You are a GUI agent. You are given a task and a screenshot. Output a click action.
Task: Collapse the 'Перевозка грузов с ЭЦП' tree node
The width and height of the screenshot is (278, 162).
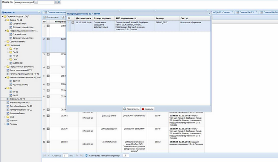(x=2, y=16)
